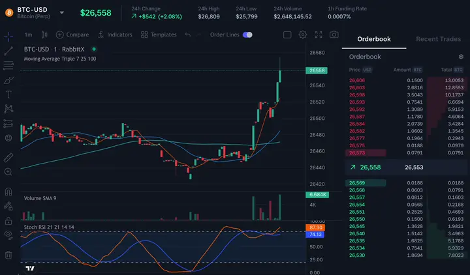470x275 pixels.
Task: Click the trash remove drawings icon
Action: (x=8, y=255)
